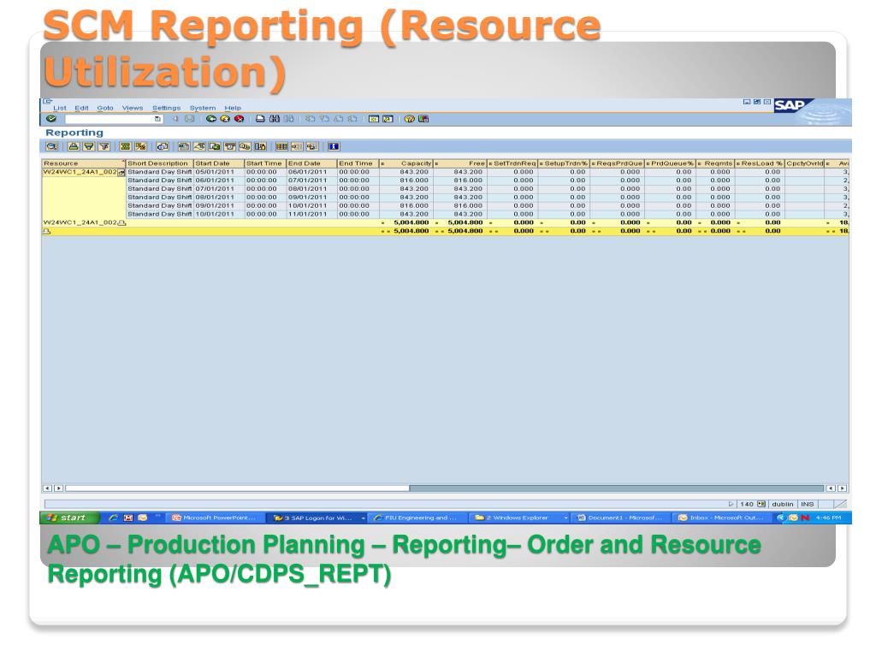Screen dimensions: 876x657
Task: Click the Print icon in standard toolbar
Action: pyautogui.click(x=260, y=119)
